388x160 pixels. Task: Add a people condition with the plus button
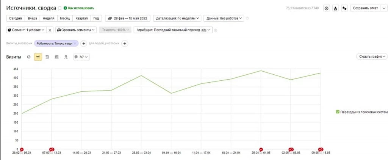click(125, 44)
